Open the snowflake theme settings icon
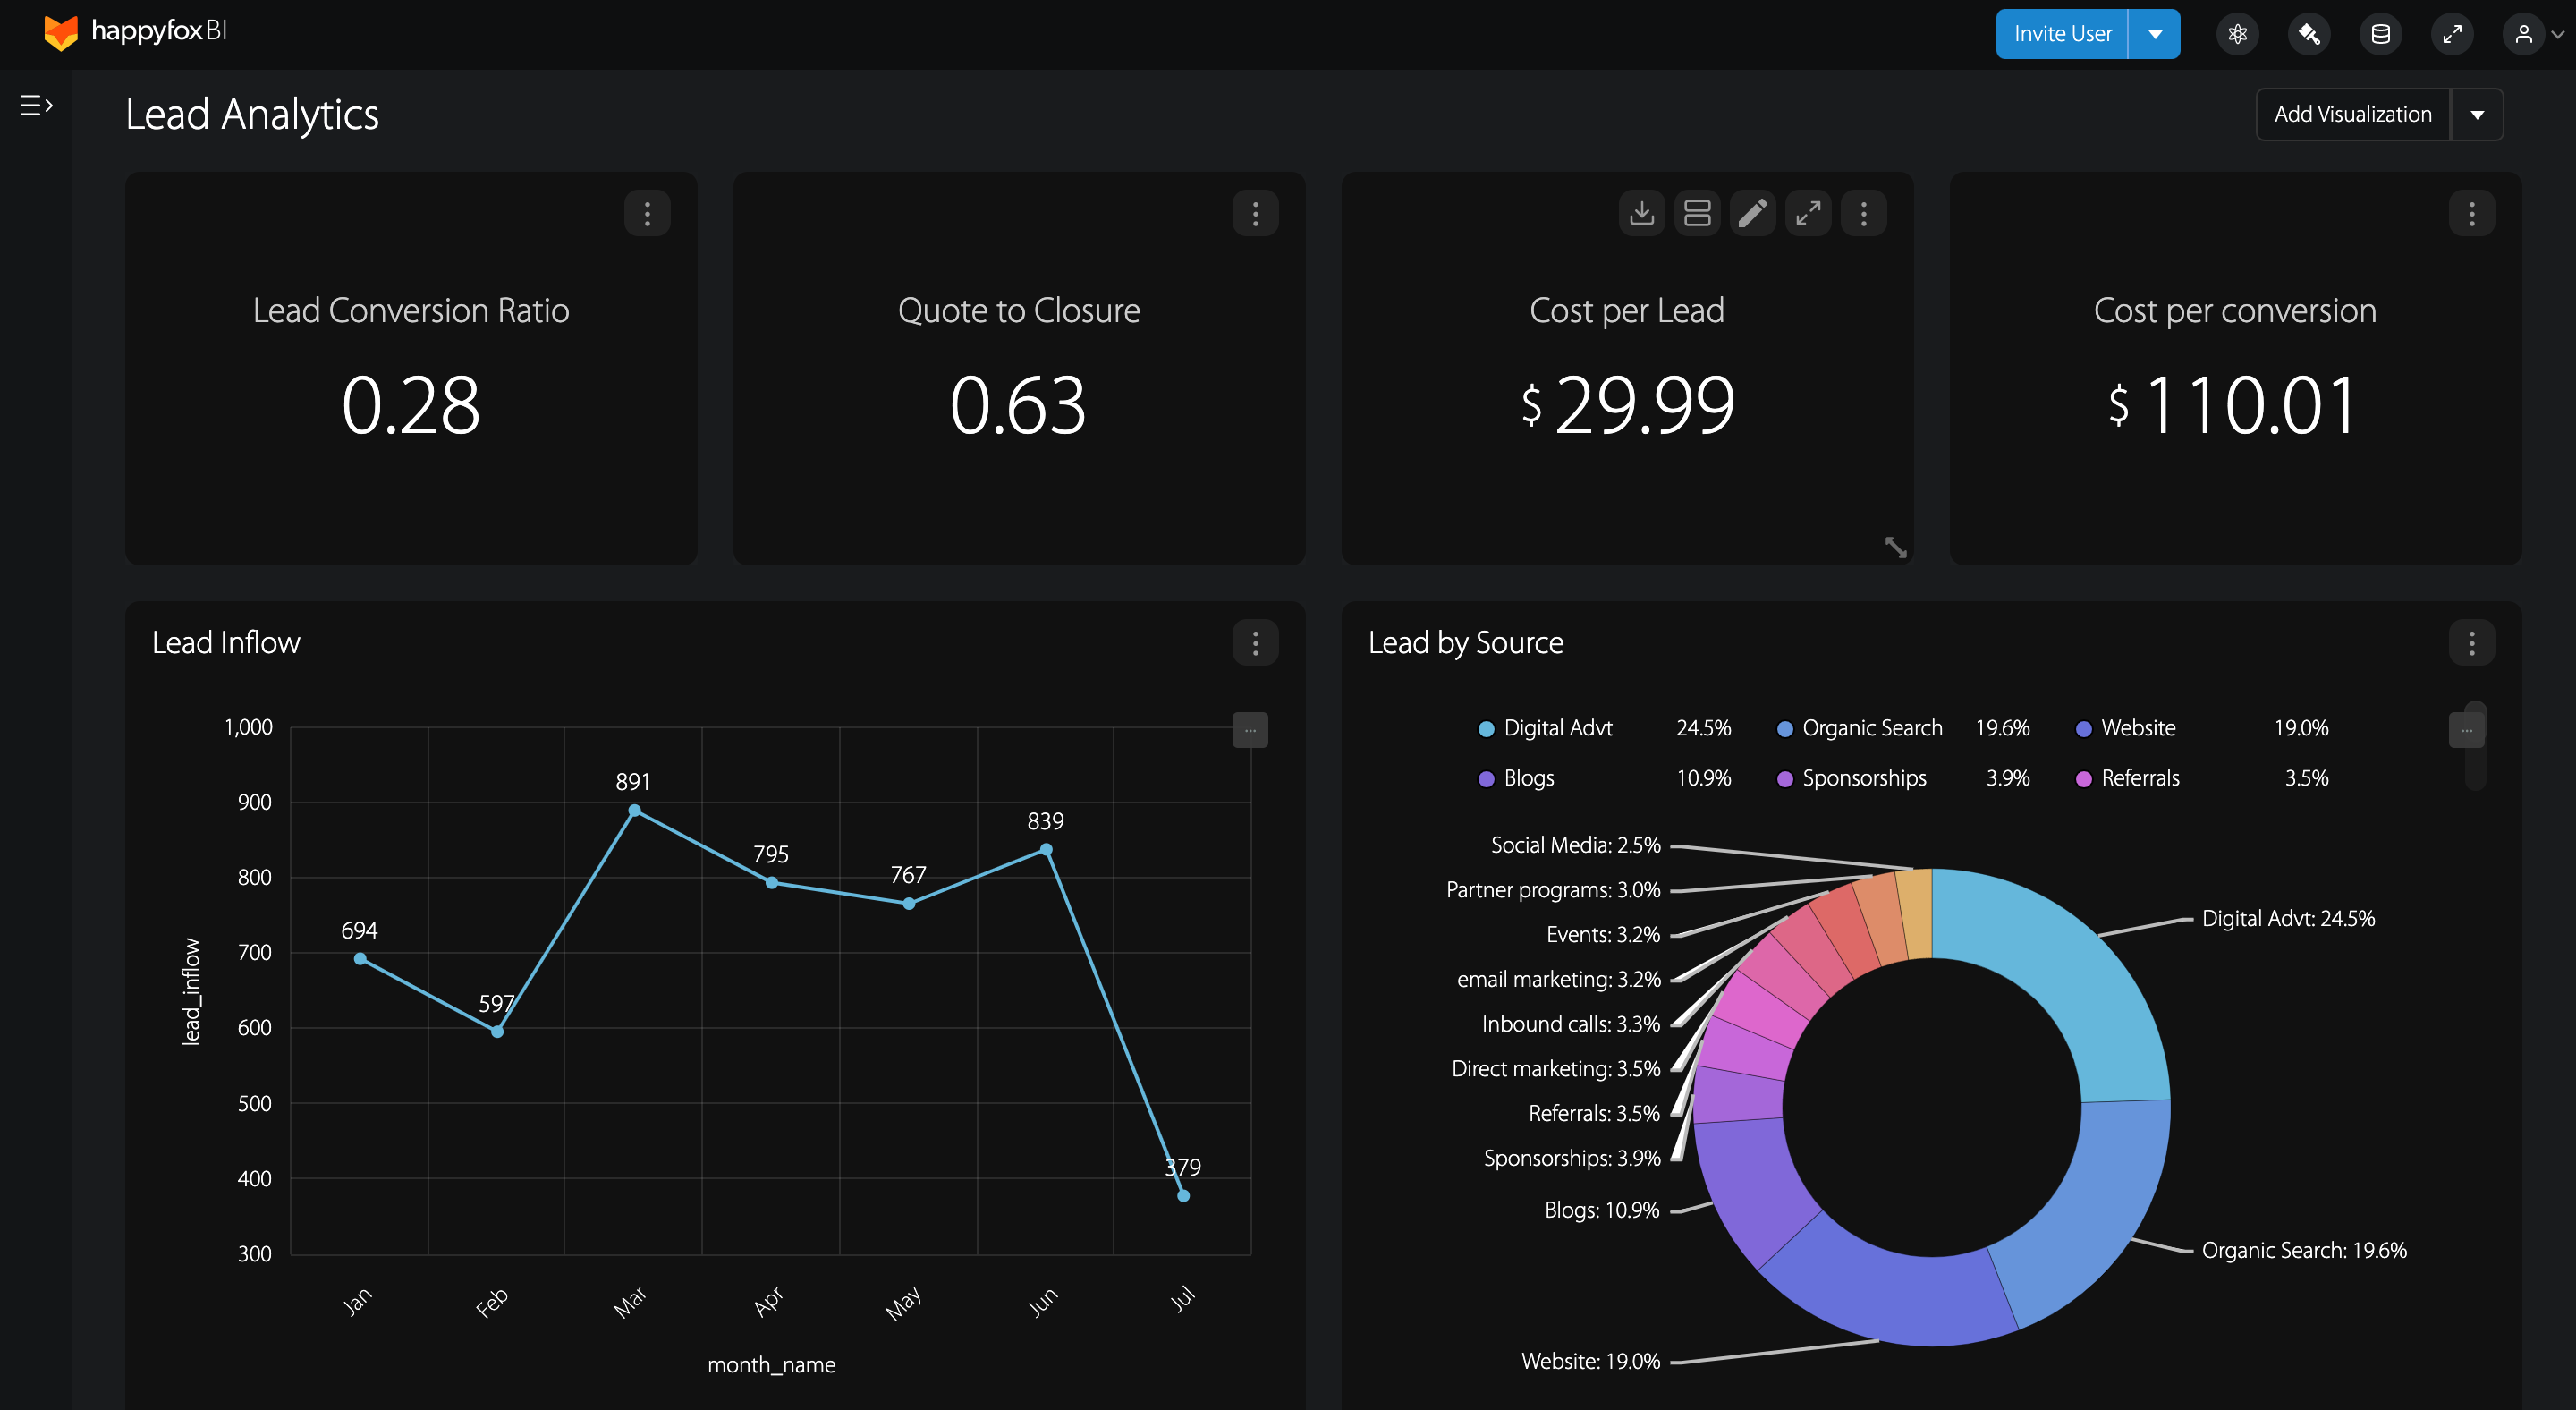Image resolution: width=2576 pixels, height=1410 pixels. click(x=2237, y=34)
